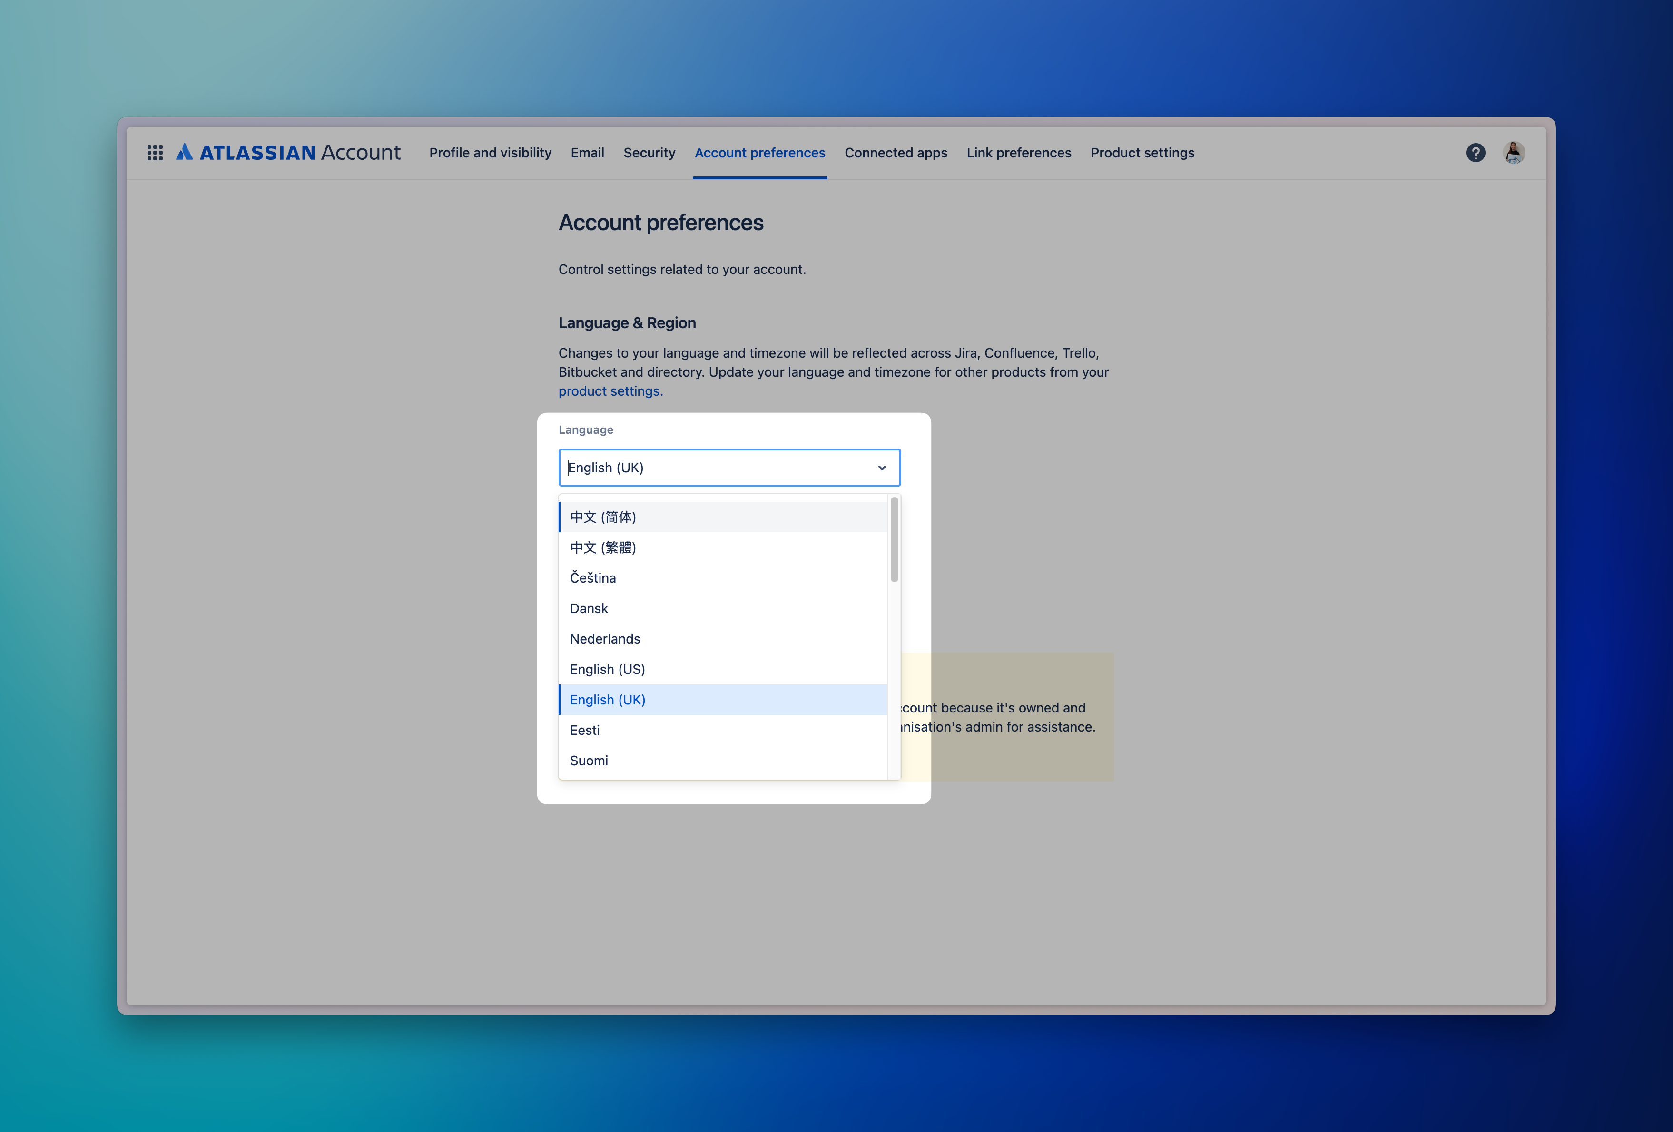Switch to the Profile and visibility tab
Image resolution: width=1673 pixels, height=1132 pixels.
tap(490, 152)
